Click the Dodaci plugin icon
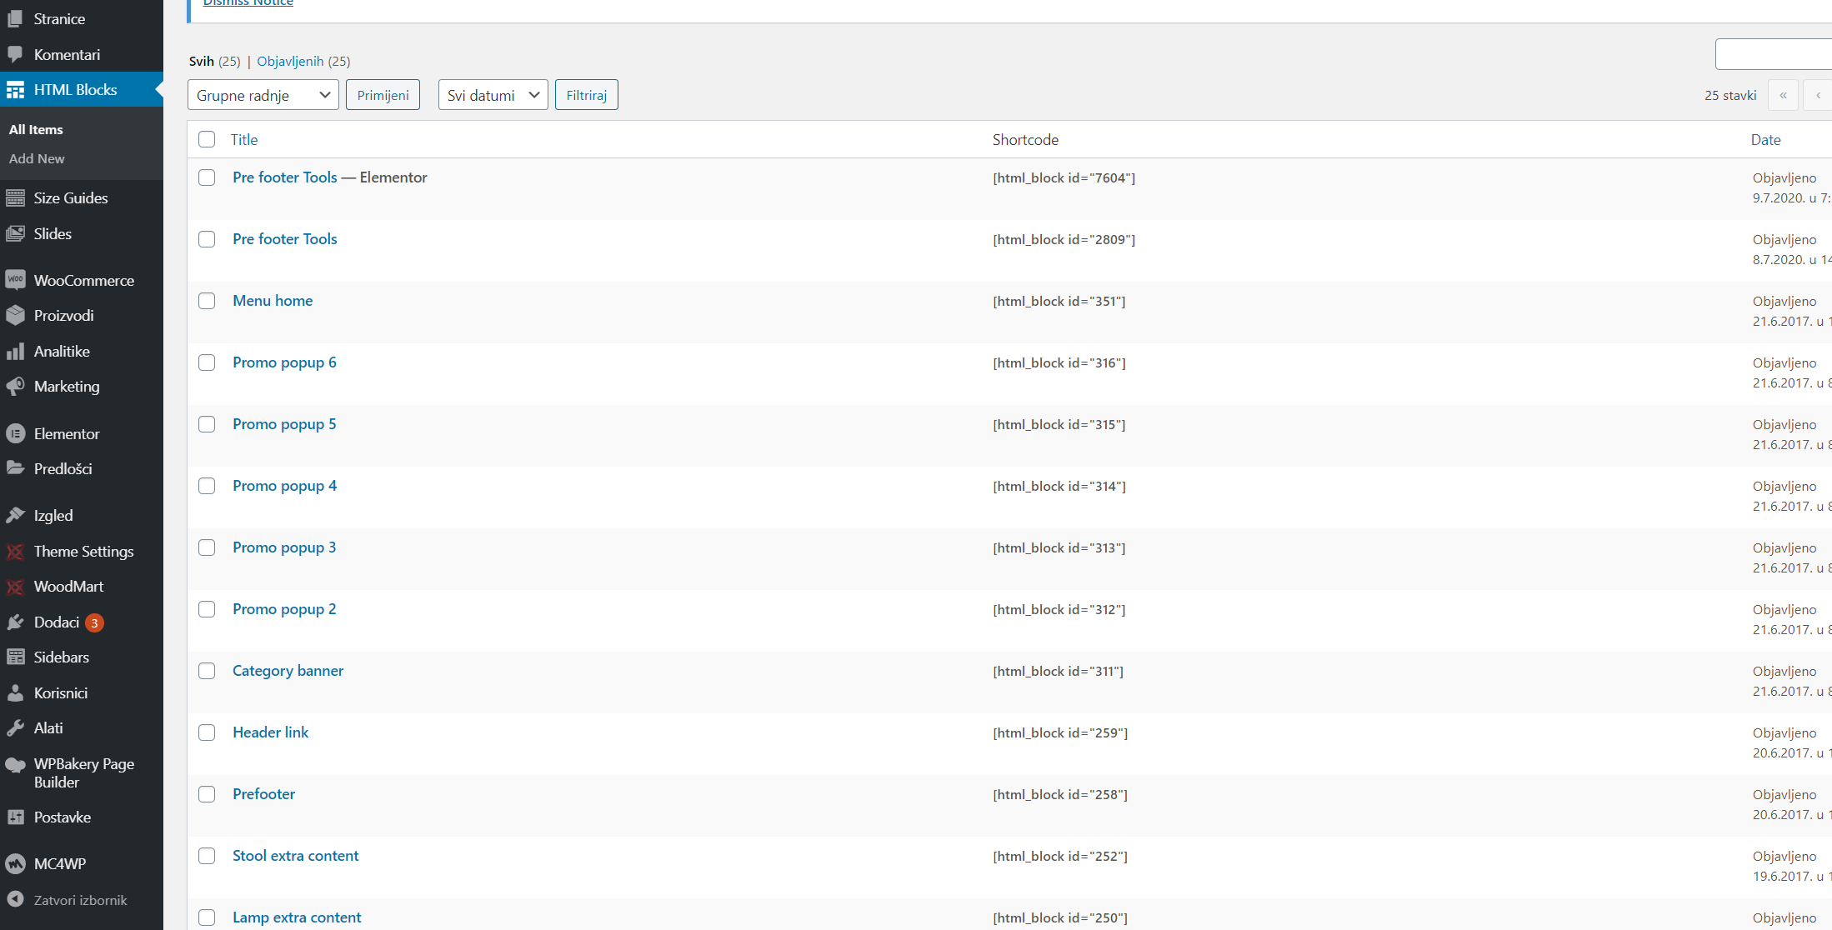 coord(15,622)
